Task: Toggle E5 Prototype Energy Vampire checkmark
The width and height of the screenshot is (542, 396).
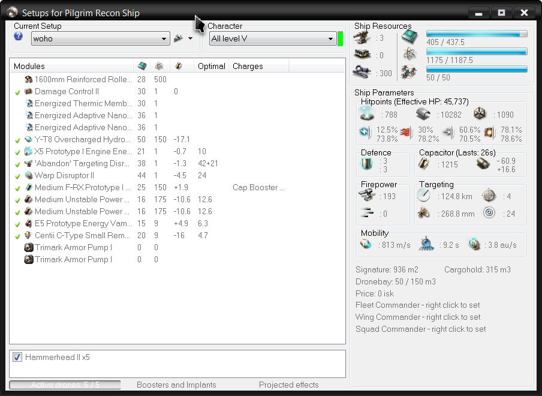Action: pyautogui.click(x=17, y=224)
